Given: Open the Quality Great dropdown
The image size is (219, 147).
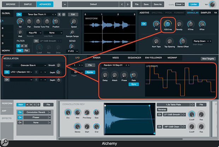Looking at the screenshot, I should (180, 5).
